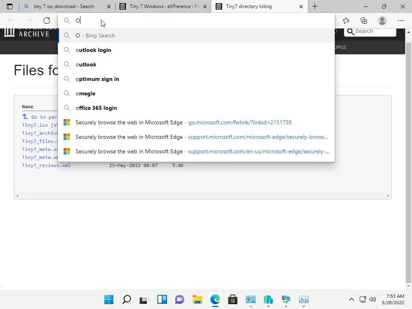Click the Microsoft Edge taskbar icon
This screenshot has height=309, width=412.
[x=215, y=299]
